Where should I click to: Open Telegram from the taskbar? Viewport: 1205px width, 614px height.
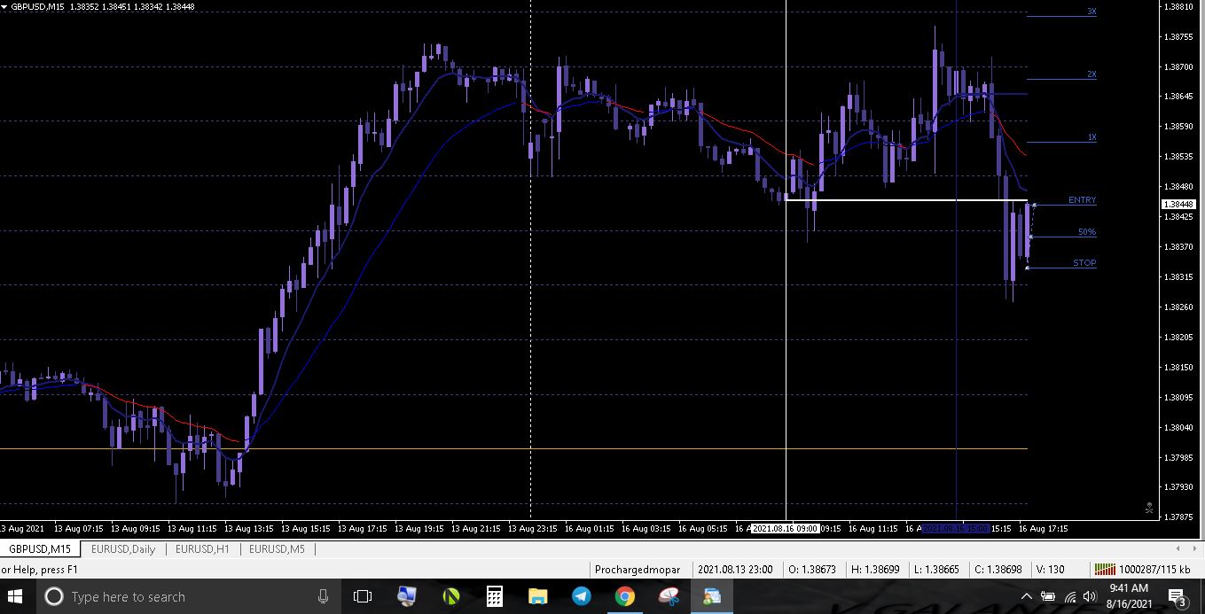581,596
